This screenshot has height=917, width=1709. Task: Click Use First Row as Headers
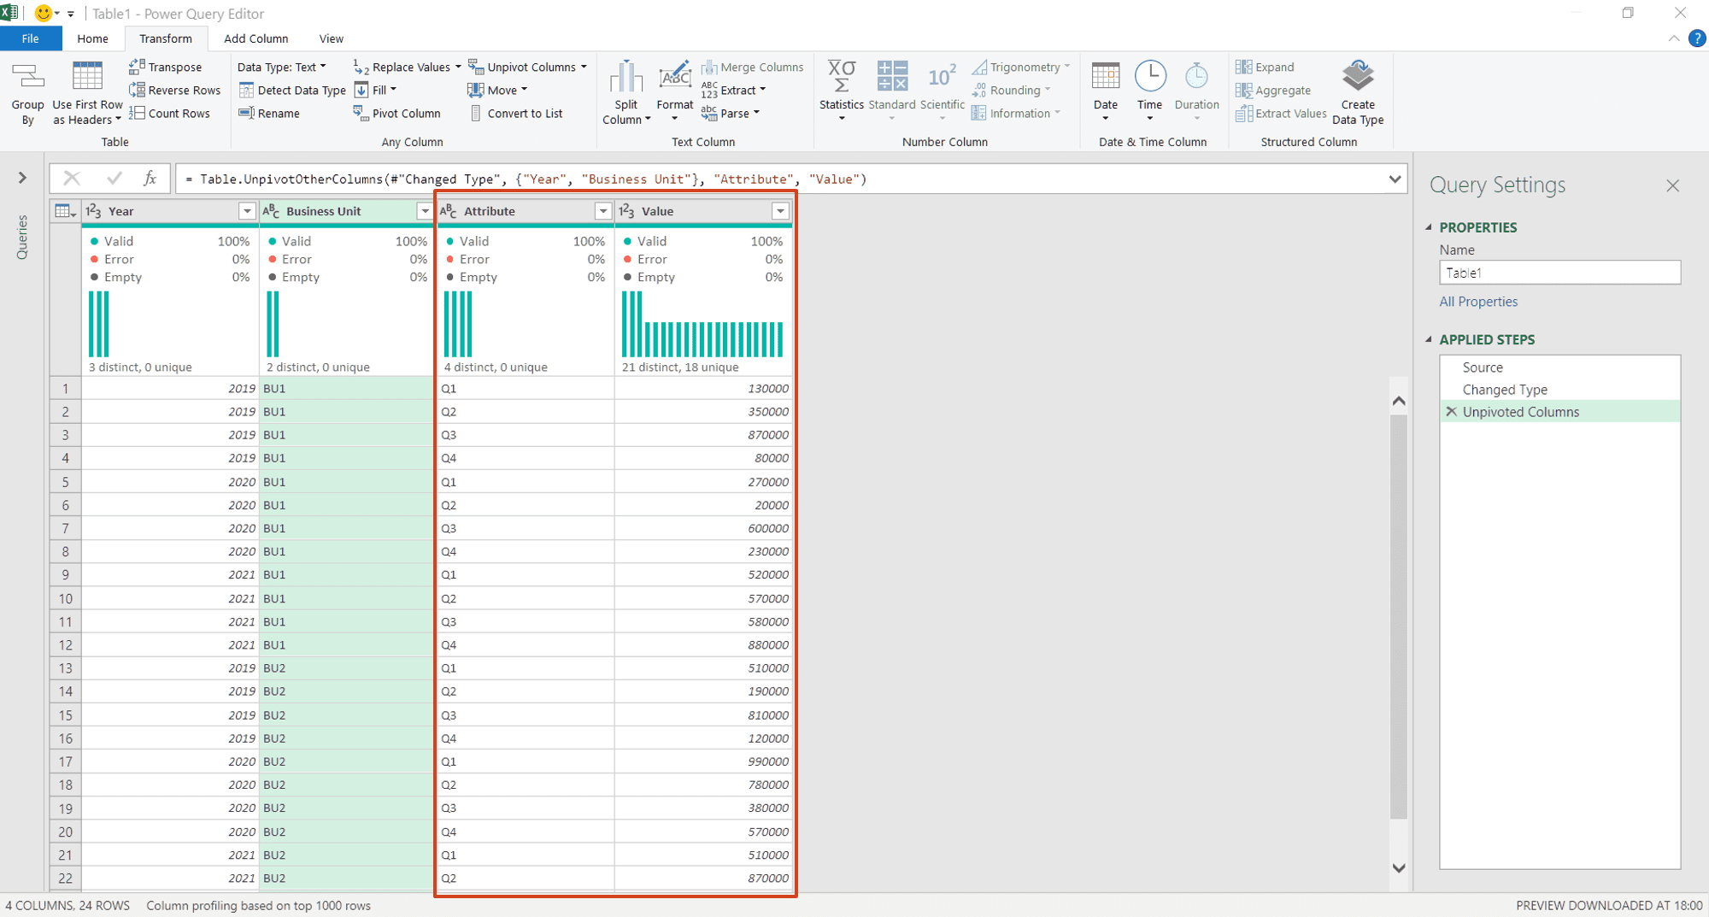[86, 91]
